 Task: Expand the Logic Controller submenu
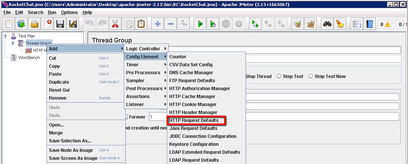coord(146,49)
